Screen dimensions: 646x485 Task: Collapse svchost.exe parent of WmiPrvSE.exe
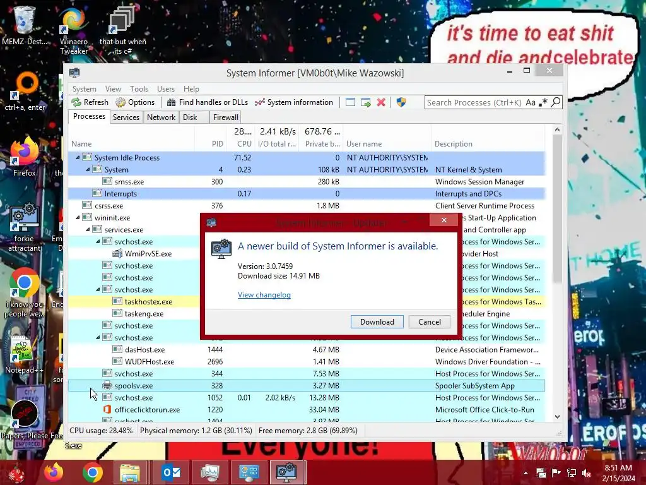pyautogui.click(x=98, y=241)
